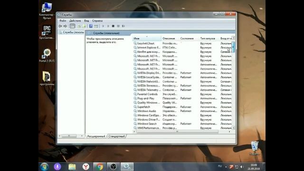Open the программы folder on the desktop
Image resolution: width=304 pixels, height=171 pixels.
[x=47, y=78]
